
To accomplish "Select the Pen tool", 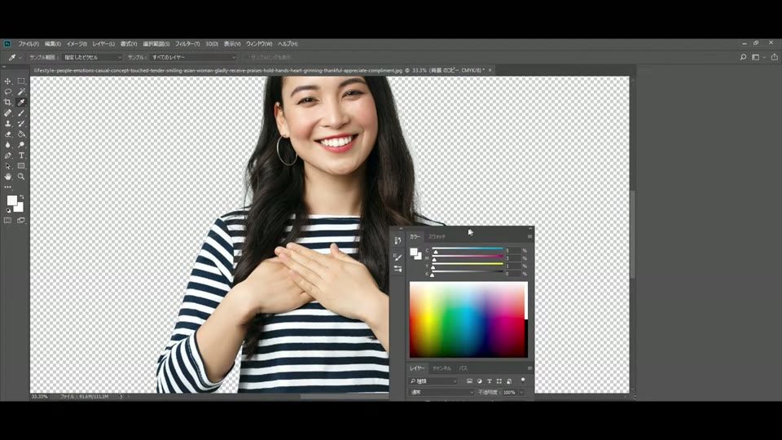I will [x=7, y=156].
